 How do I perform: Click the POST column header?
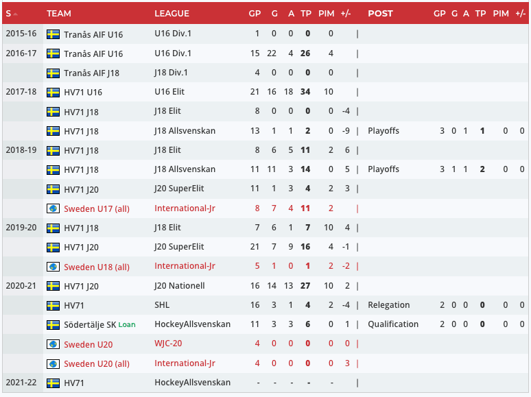(380, 14)
